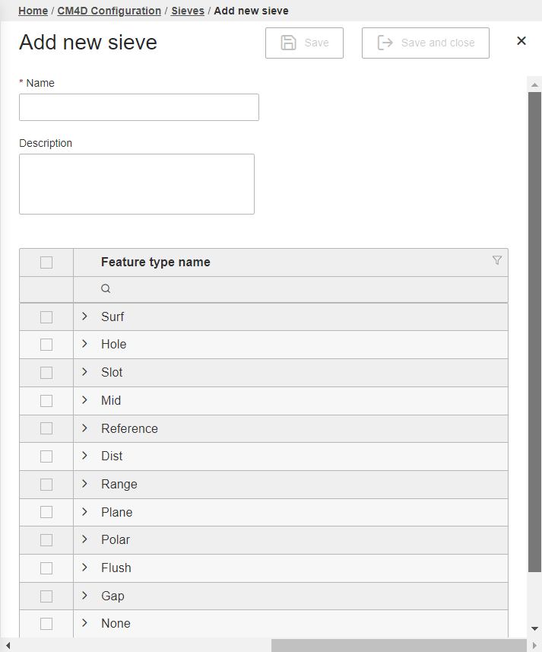This screenshot has width=542, height=652.
Task: Go to Home breadcrumb link
Action: point(33,11)
